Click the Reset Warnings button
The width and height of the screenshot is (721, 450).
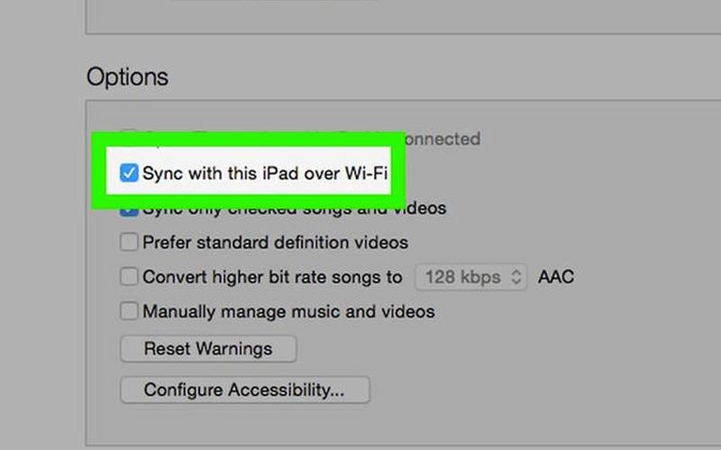pos(208,348)
